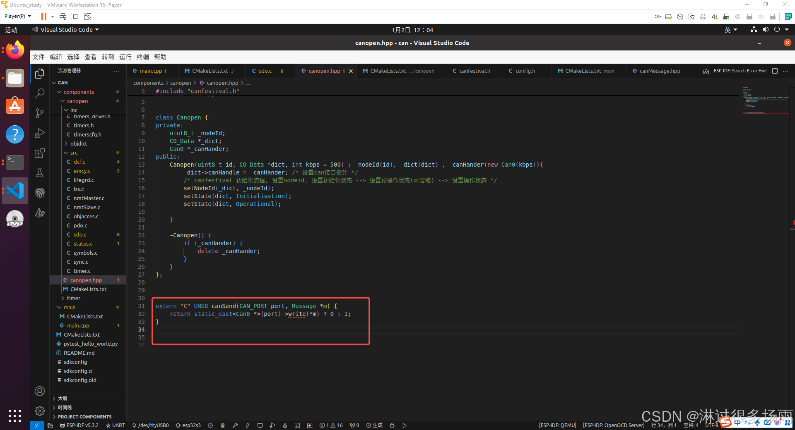This screenshot has height=430, width=795.
Task: Open ESP-IDF Search Error Hint panel
Action: (x=735, y=71)
